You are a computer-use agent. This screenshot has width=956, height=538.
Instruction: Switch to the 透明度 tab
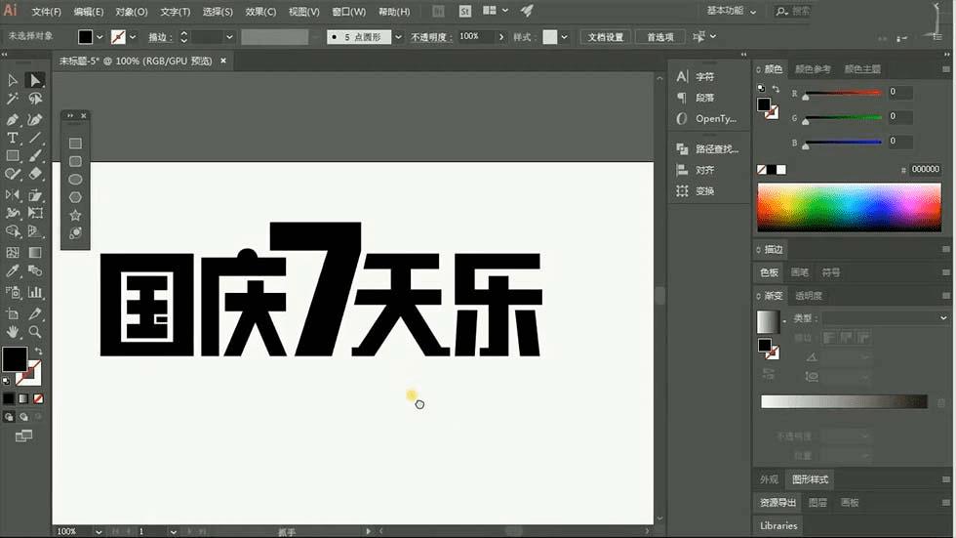(809, 296)
